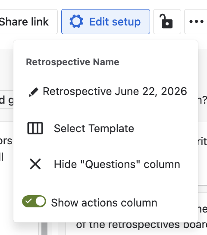Click the card text mentioning retrospectives board
Image resolution: width=207 pixels, height=235 pixels.
(141, 225)
